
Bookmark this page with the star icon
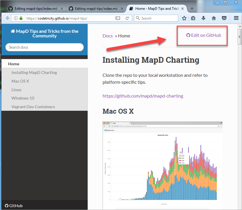click(x=184, y=18)
